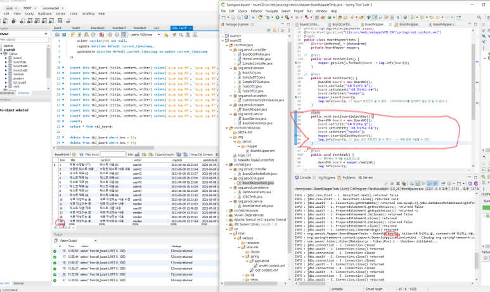
Task: Open the Action Output dropdown
Action: click(x=96, y=241)
